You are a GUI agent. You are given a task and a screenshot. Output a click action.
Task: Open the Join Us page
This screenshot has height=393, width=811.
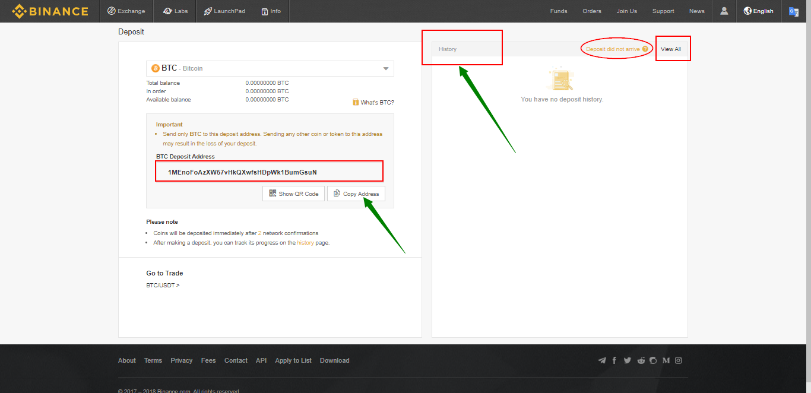click(x=627, y=11)
